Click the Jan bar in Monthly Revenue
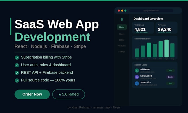 (x=149, y=50)
